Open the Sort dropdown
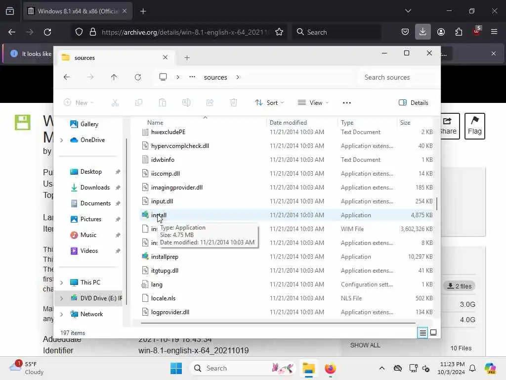This screenshot has width=506, height=380. tap(269, 103)
